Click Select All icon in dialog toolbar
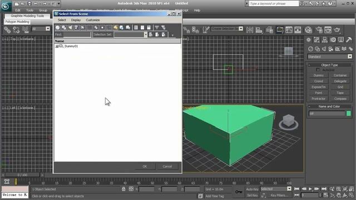Image resolution: width=356 pixels, height=200 pixels. [x=136, y=27]
